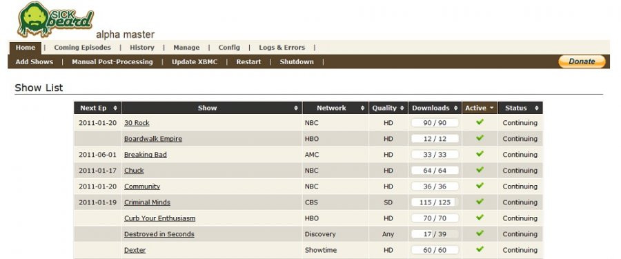The height and width of the screenshot is (259, 621).
Task: Sort table by Show column
Action: tap(212, 108)
